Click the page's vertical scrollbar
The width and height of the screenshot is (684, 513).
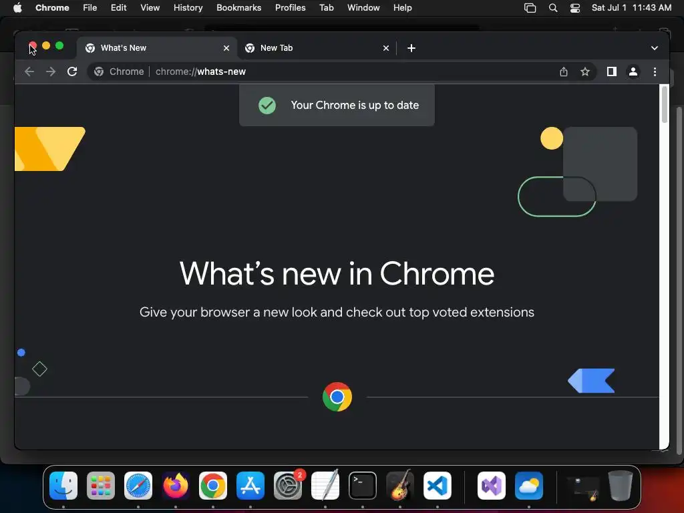[665, 105]
